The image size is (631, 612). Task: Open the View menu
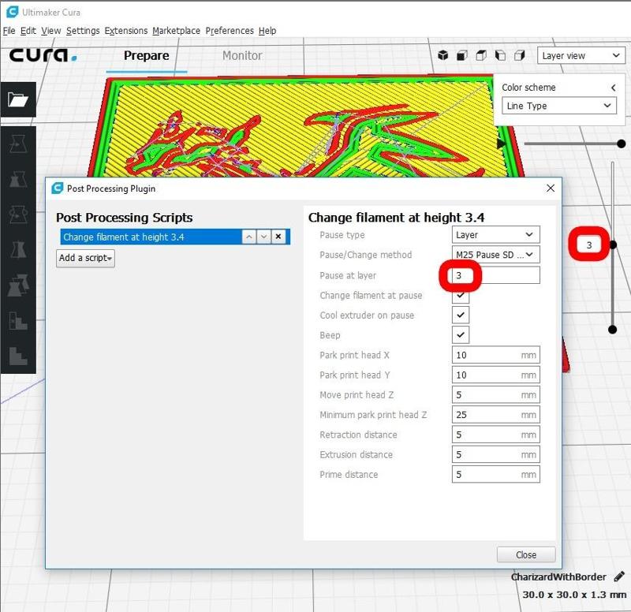[x=51, y=31]
